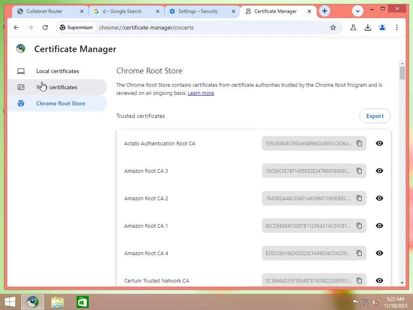Open the Windows Start button

point(10,302)
